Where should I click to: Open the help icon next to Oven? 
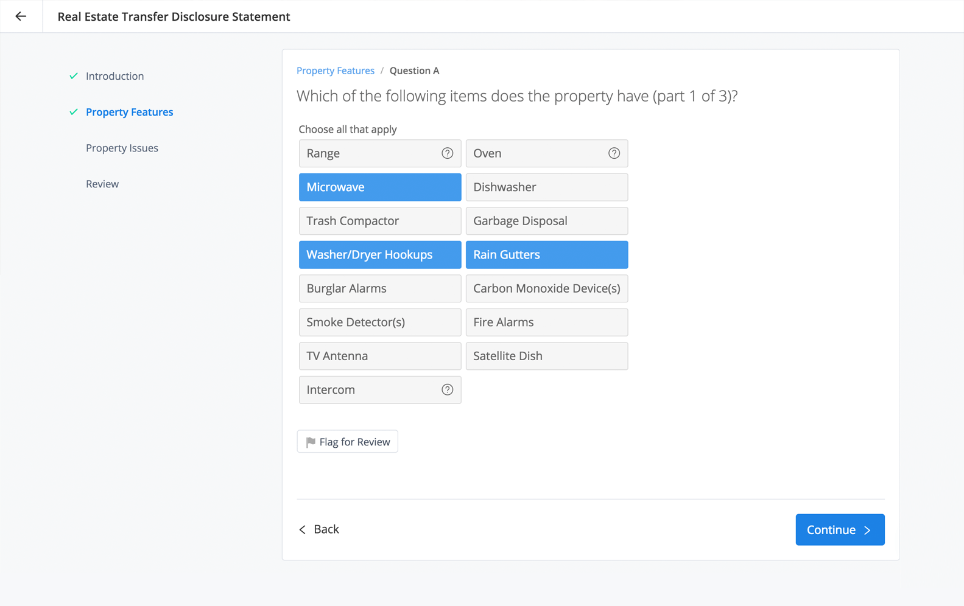click(614, 153)
